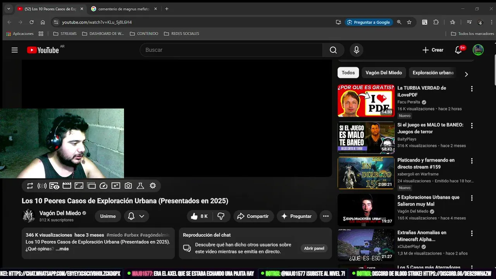Switch to cementerio de magnus mefisto tab

[x=124, y=9]
